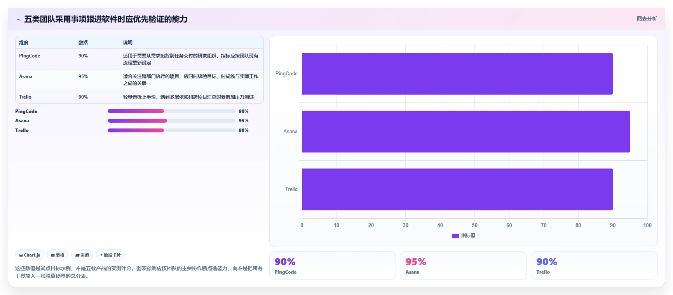Click the Trello description starting 轻量看板

pyautogui.click(x=188, y=97)
